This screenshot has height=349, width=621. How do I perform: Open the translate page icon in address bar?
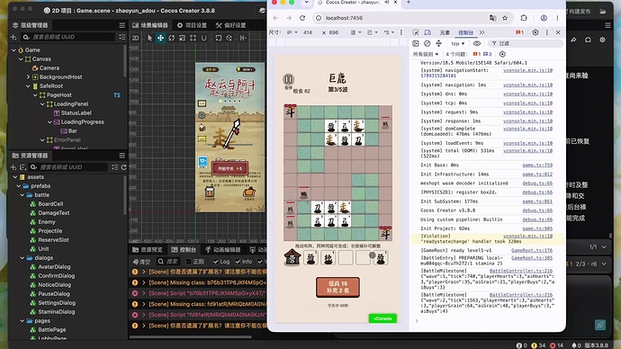492,18
